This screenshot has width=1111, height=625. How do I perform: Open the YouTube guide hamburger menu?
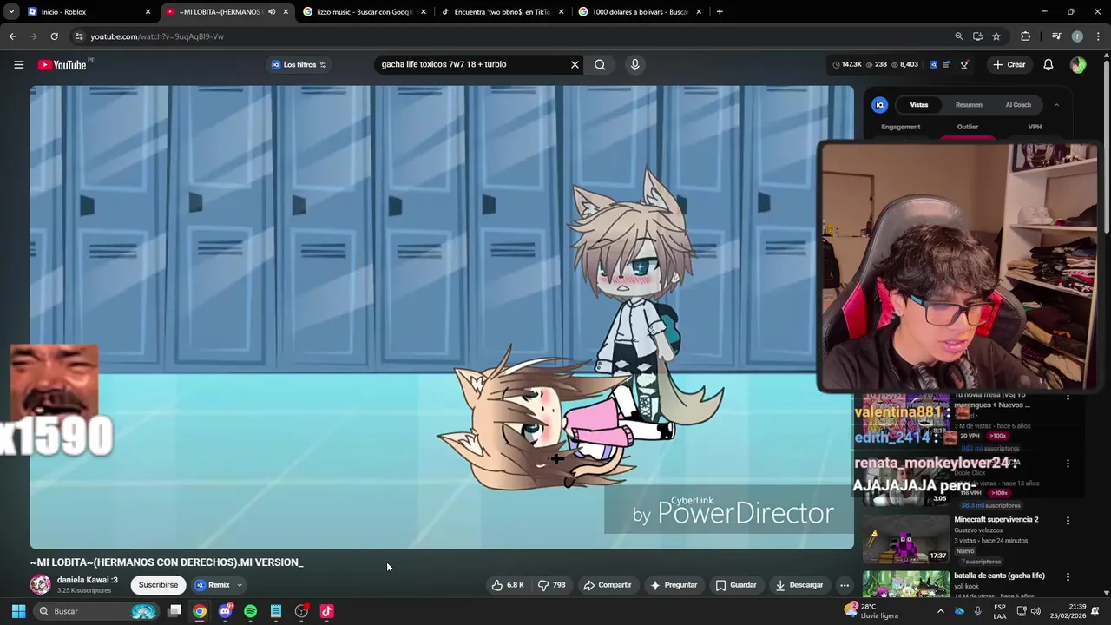[x=18, y=64]
